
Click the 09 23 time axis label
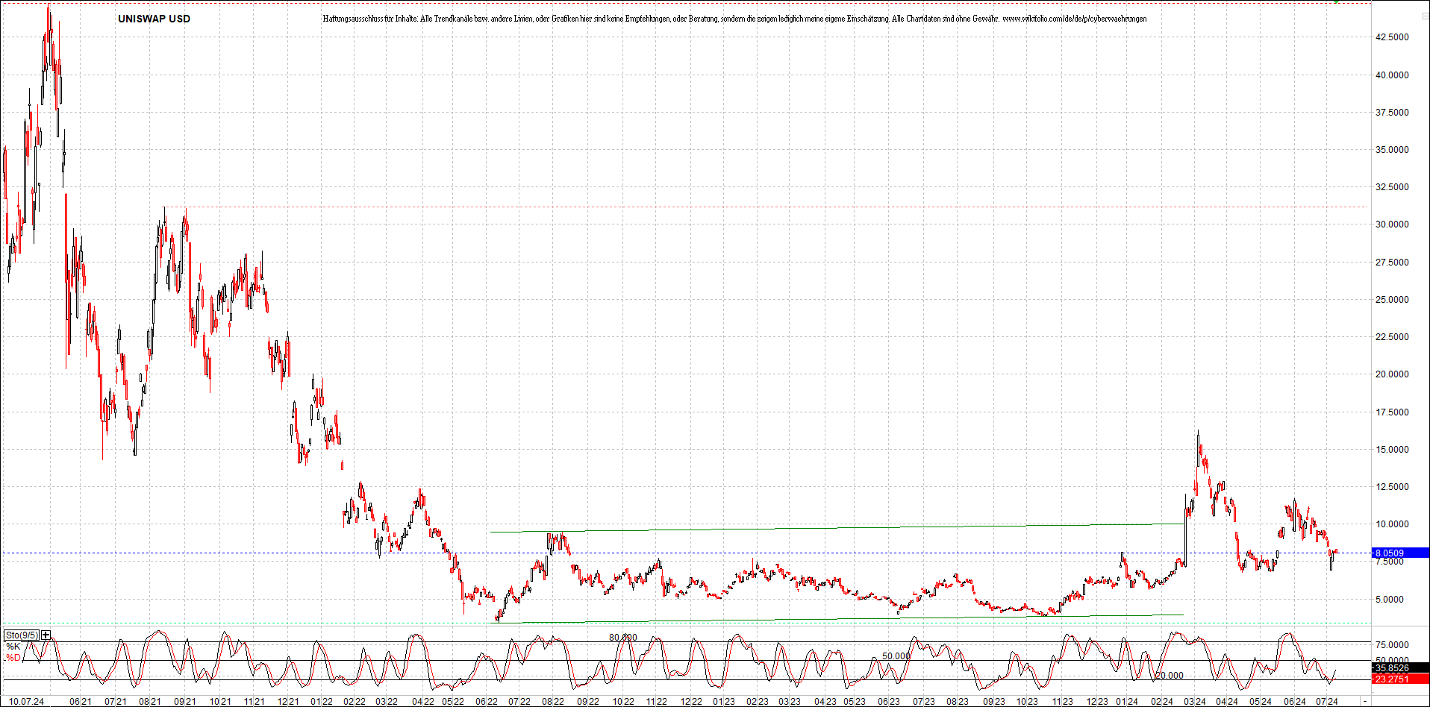point(993,702)
